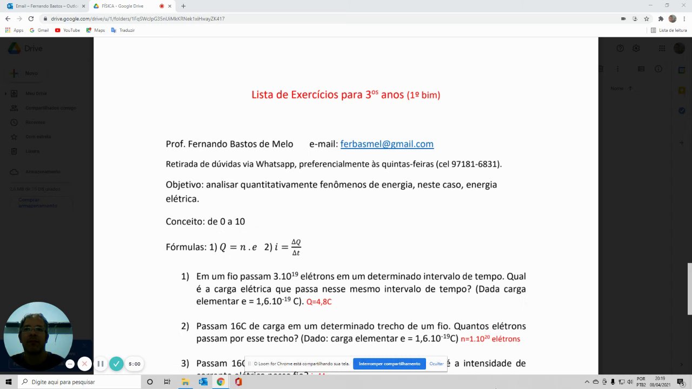Click the 'Ocultar' link in sharing bar

[x=436, y=364]
